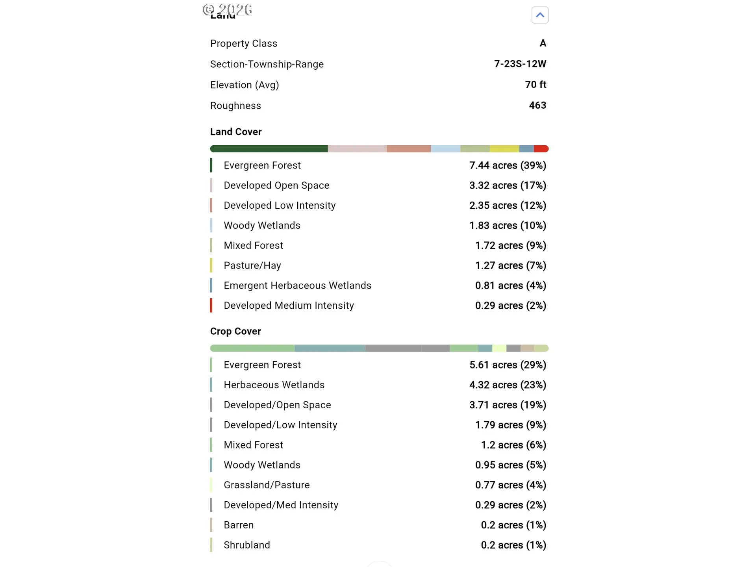Select Emergent Herbaceous Wetlands row
Screen dimensions: 756x567
pyautogui.click(x=378, y=285)
